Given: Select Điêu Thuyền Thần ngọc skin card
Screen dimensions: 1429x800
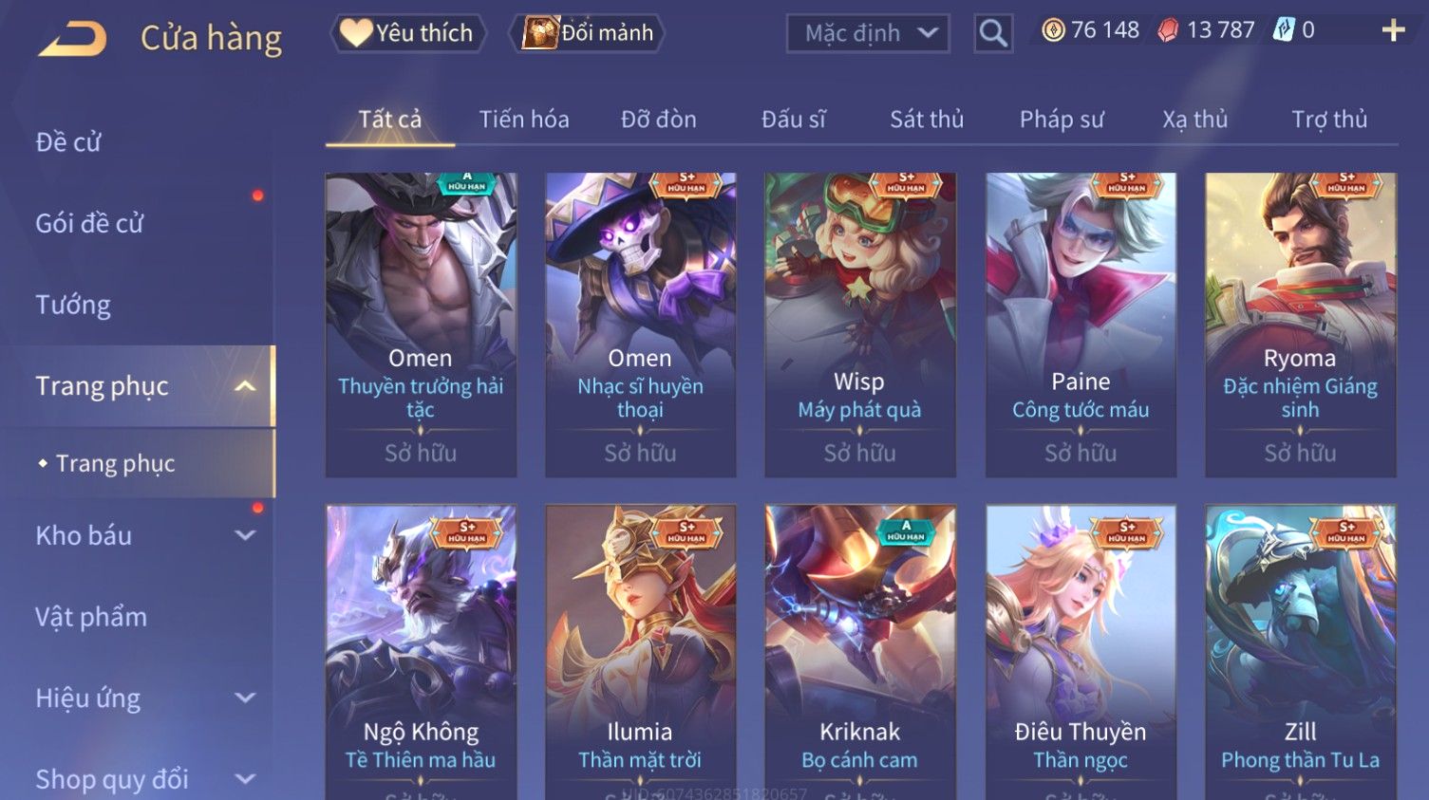Looking at the screenshot, I should pos(1081,652).
